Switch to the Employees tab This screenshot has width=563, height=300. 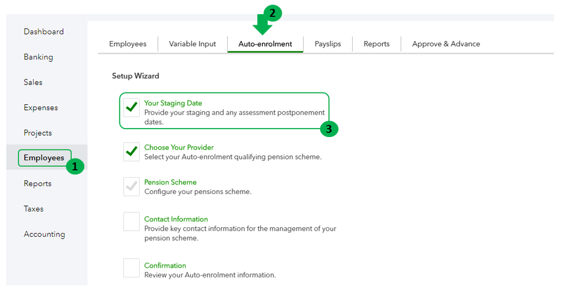(x=128, y=44)
